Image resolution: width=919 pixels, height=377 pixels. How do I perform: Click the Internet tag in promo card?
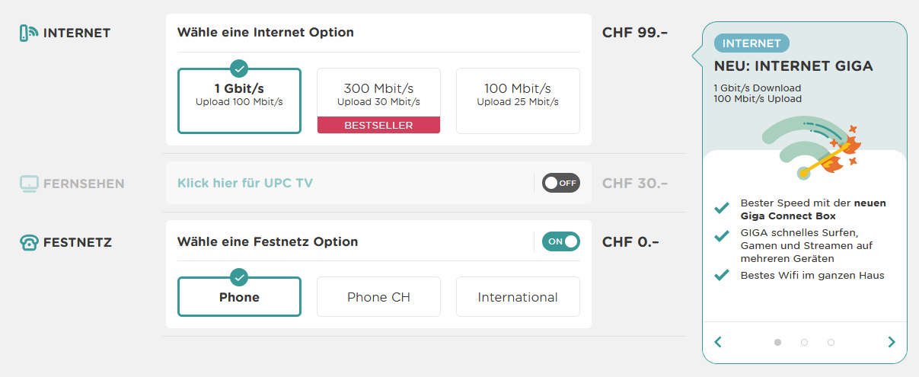point(751,43)
